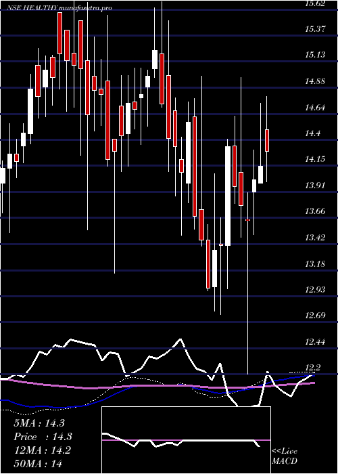Click the 5MA : 14.3 legend entry

(x=39, y=423)
